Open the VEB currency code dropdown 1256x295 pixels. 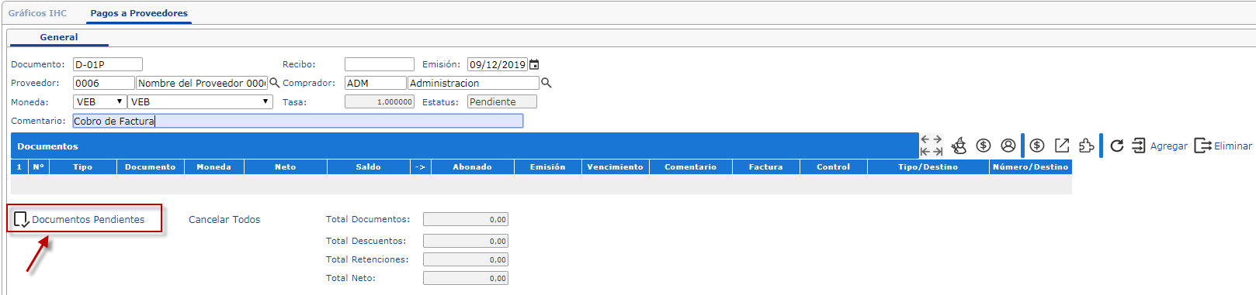(99, 101)
